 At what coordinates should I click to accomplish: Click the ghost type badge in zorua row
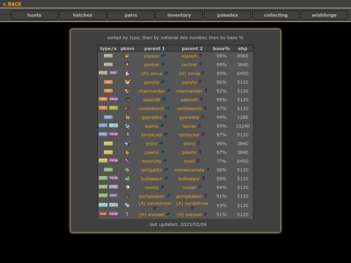coord(114,73)
